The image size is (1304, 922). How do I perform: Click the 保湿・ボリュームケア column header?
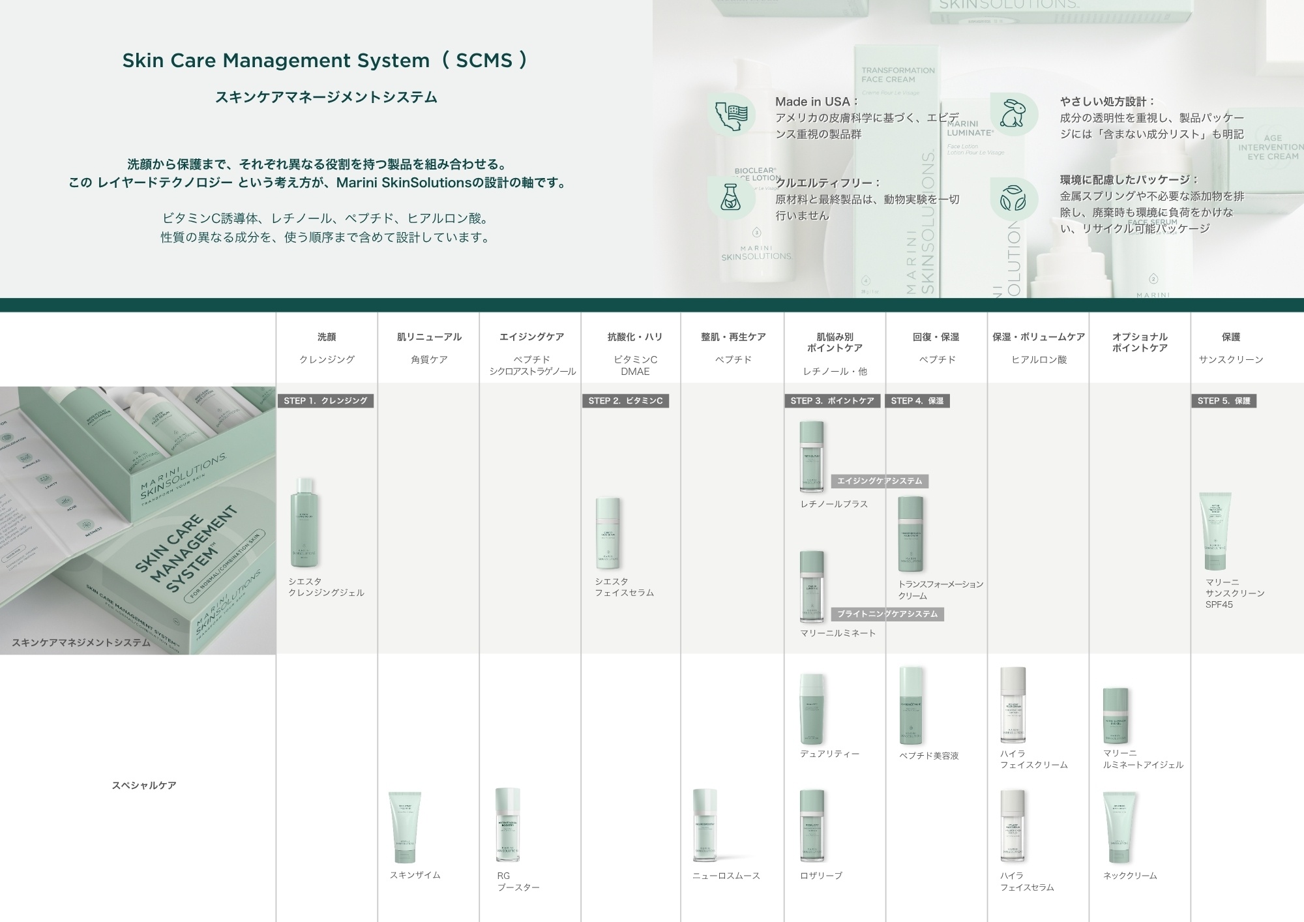[x=1039, y=337]
